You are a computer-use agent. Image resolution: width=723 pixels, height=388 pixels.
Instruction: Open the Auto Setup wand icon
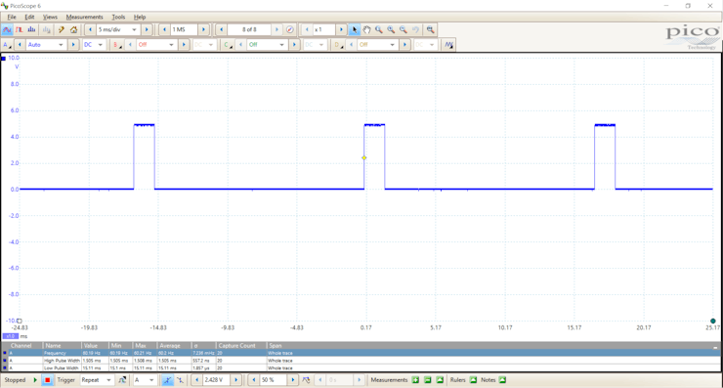point(61,29)
